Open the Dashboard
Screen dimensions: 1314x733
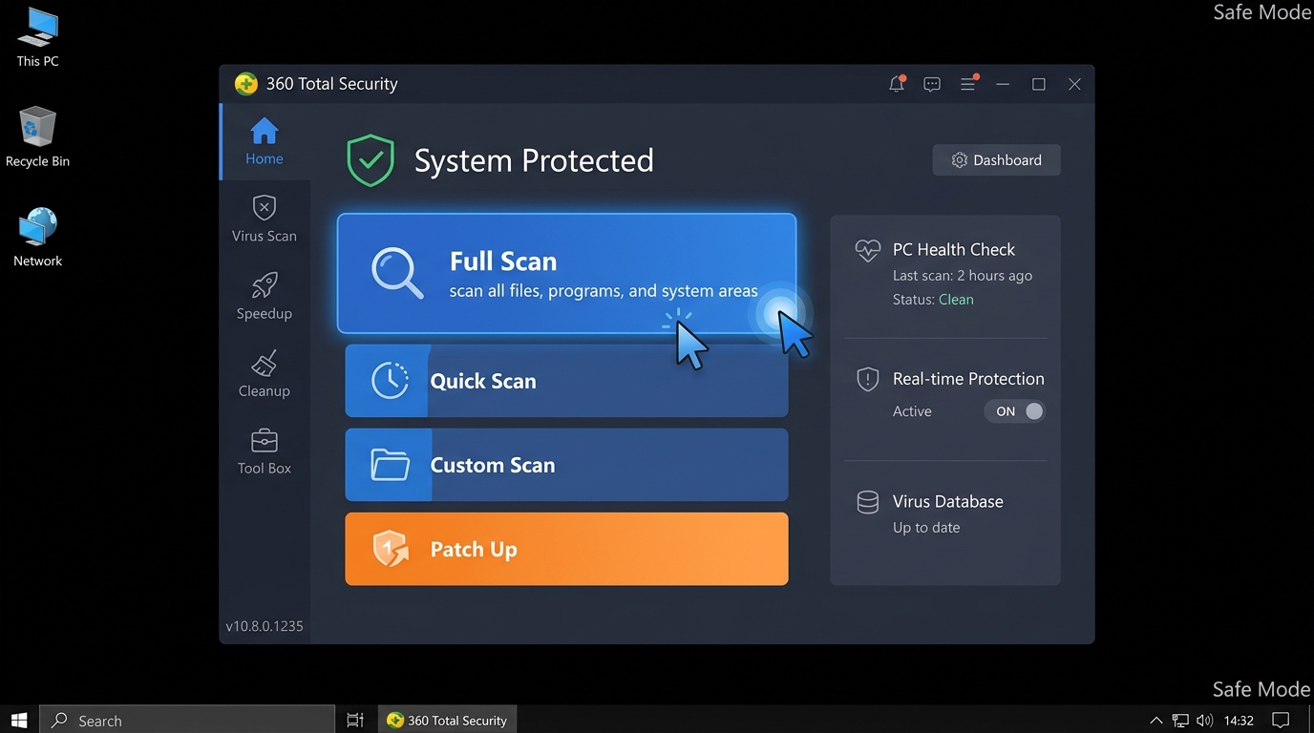pos(996,159)
